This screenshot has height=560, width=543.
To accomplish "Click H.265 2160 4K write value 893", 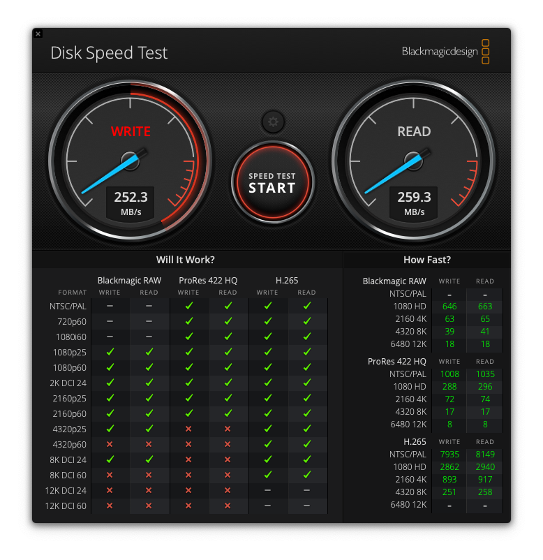I will pos(449,479).
